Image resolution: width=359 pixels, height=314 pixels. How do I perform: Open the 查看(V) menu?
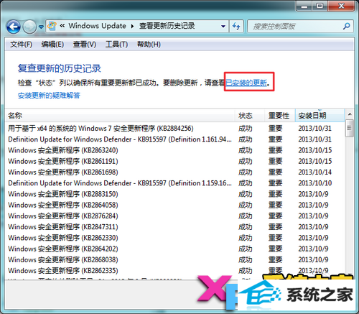[x=85, y=45]
